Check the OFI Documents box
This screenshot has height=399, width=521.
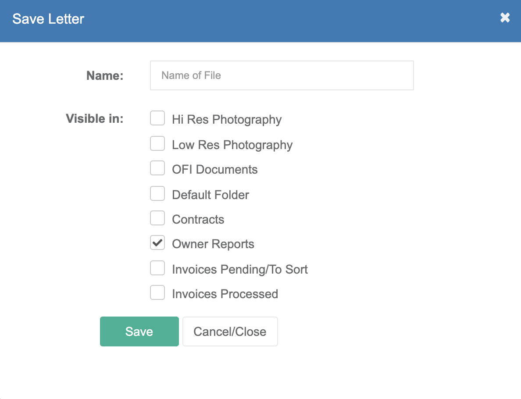pos(157,168)
